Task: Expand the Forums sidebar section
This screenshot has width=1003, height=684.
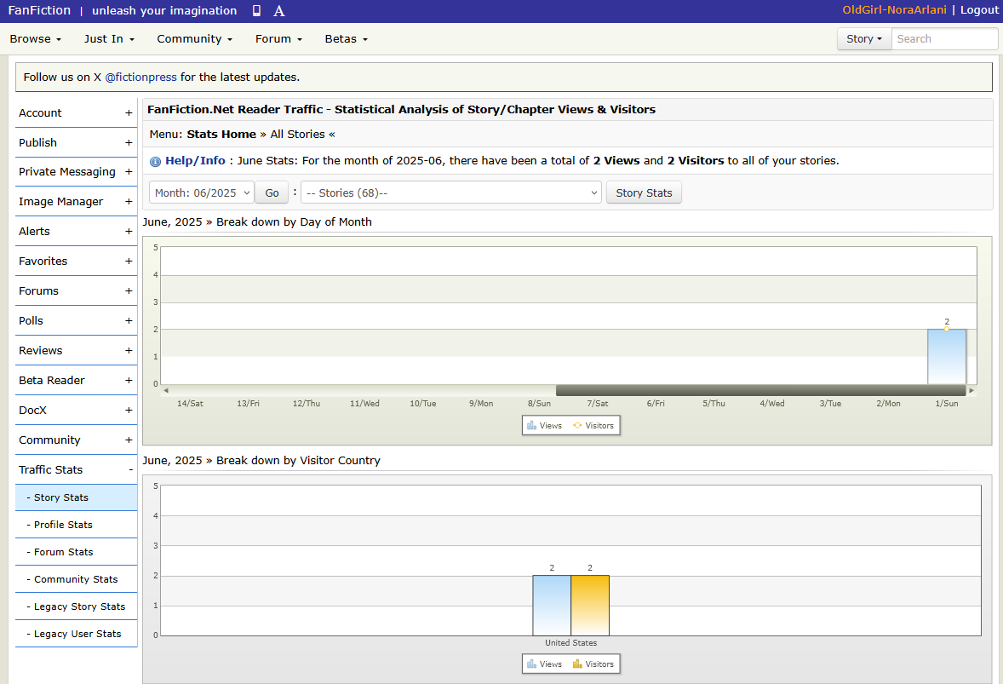Action: 76,291
